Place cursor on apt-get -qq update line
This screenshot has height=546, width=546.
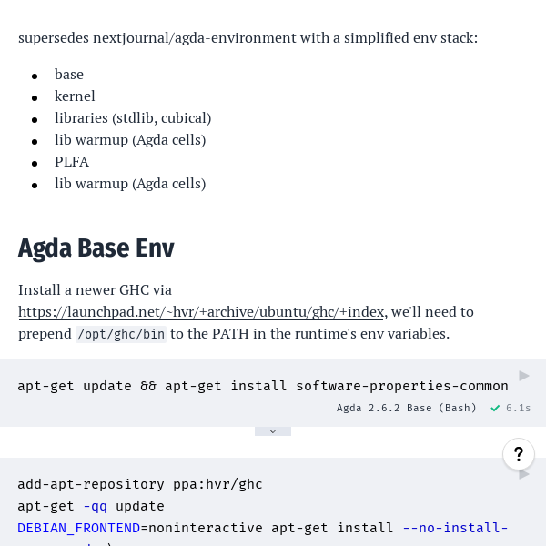coord(91,506)
